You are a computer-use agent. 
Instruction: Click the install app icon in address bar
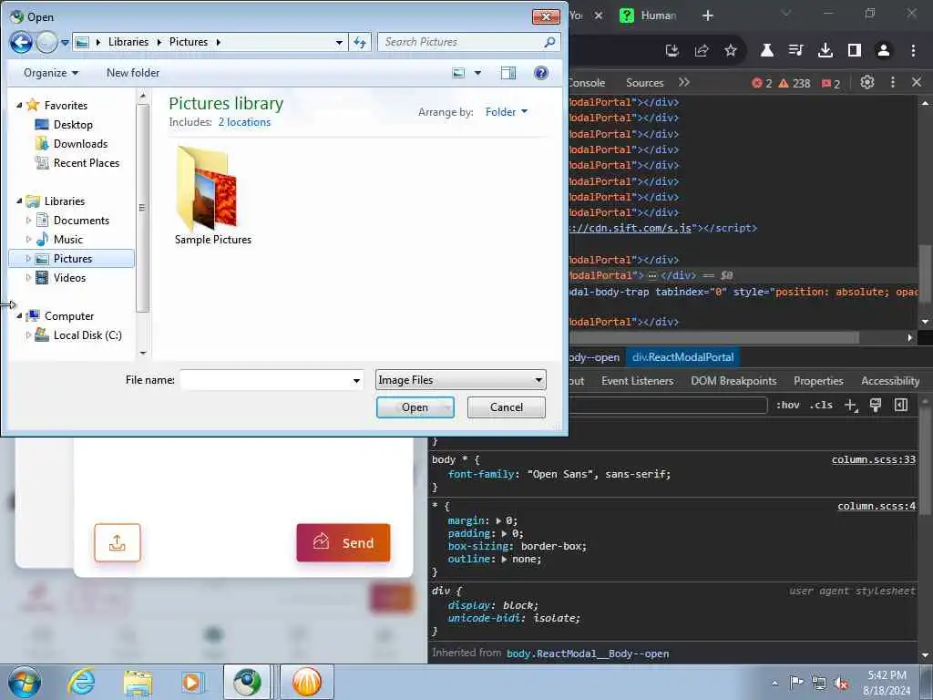tap(672, 51)
